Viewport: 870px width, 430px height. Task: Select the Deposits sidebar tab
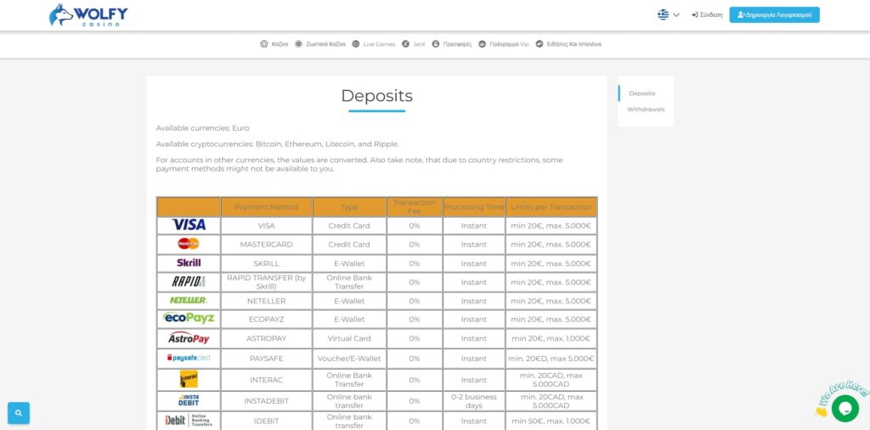pos(642,93)
